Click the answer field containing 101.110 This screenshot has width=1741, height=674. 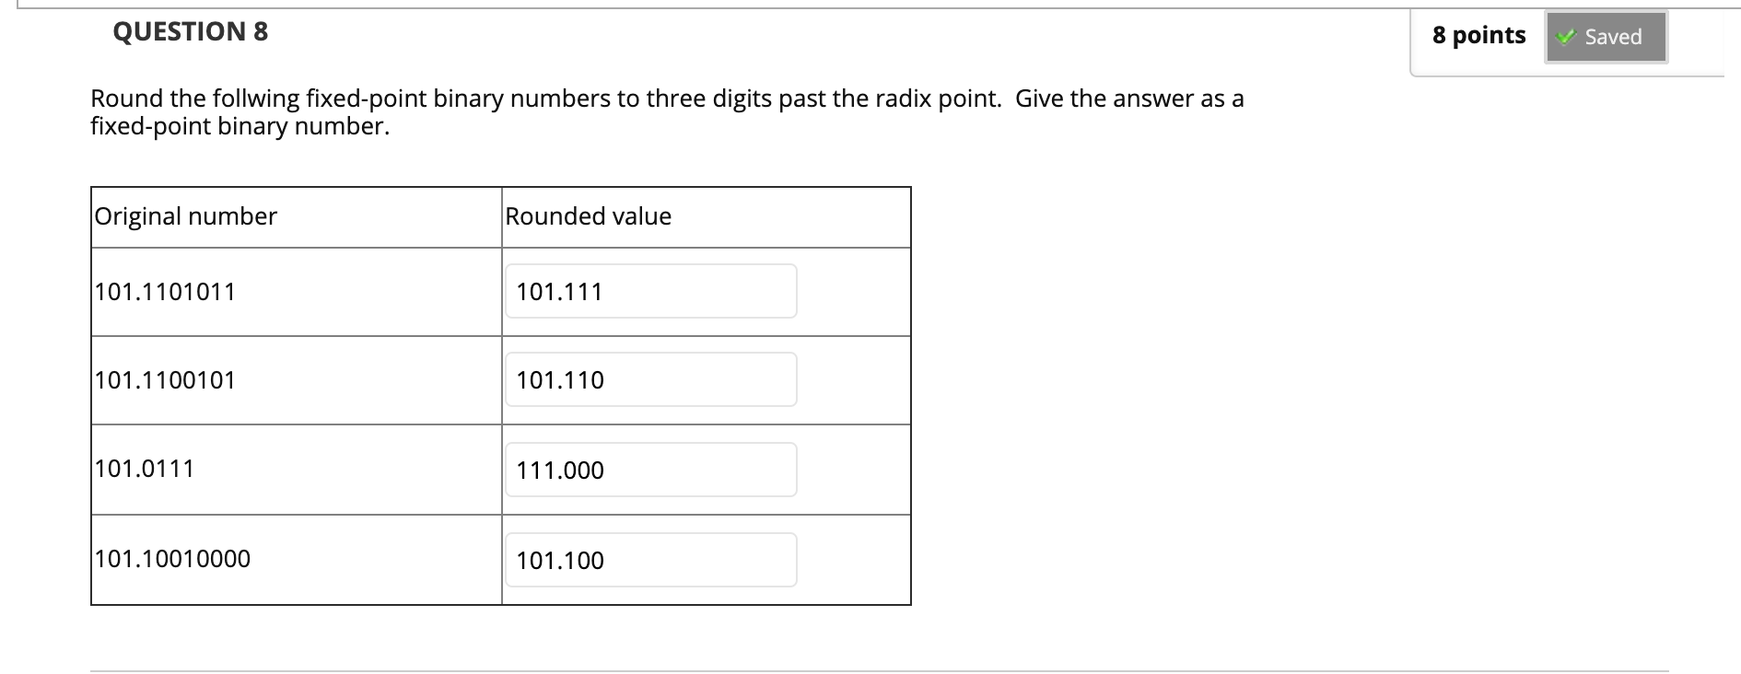click(x=650, y=379)
